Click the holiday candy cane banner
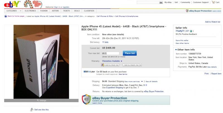The image size is (223, 113). pyautogui.click(x=33, y=4)
